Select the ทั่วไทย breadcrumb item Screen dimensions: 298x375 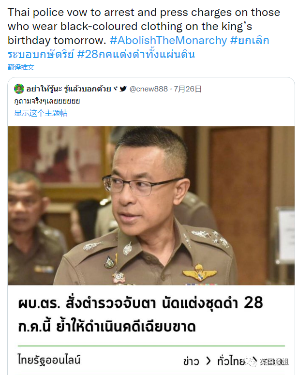click(x=231, y=361)
